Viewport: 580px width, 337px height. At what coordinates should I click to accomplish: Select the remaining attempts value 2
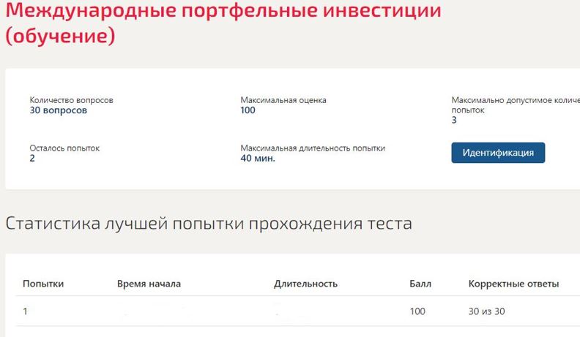coord(32,158)
